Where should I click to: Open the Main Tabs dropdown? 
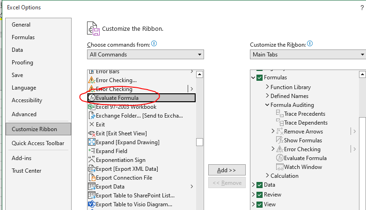pos(308,55)
